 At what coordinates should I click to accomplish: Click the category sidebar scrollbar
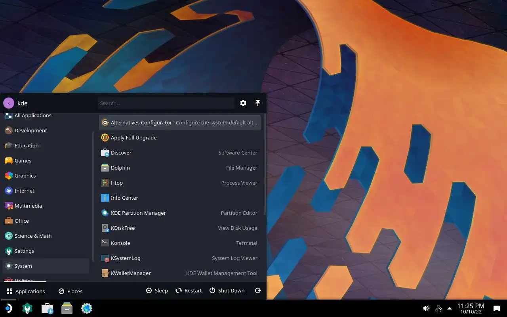[x=93, y=197]
